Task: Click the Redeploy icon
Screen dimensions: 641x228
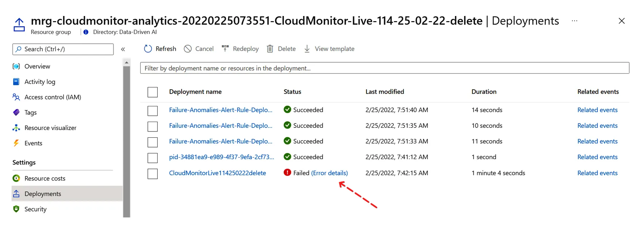Action: point(225,48)
